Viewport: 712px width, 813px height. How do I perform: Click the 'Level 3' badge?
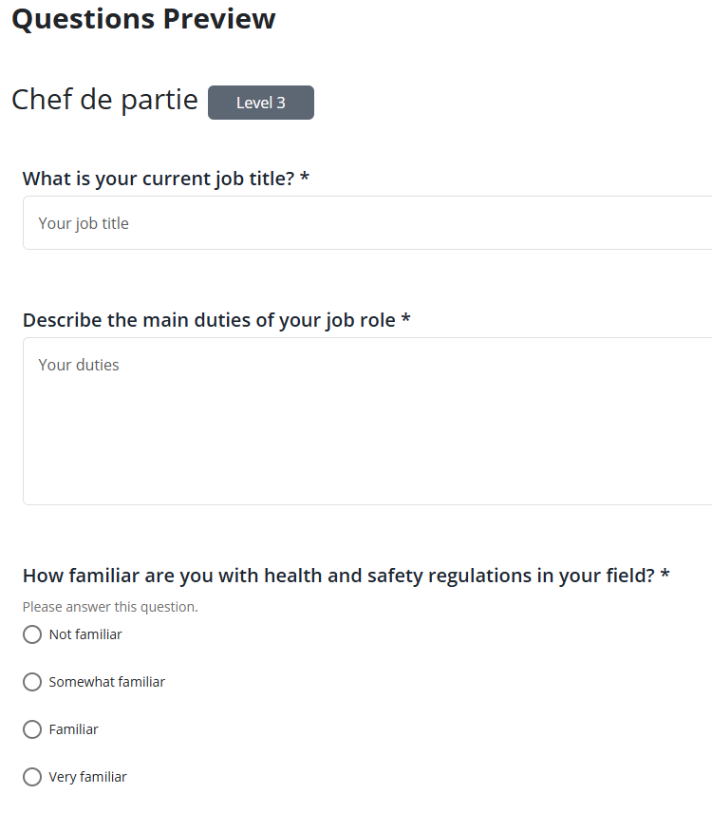pyautogui.click(x=261, y=103)
